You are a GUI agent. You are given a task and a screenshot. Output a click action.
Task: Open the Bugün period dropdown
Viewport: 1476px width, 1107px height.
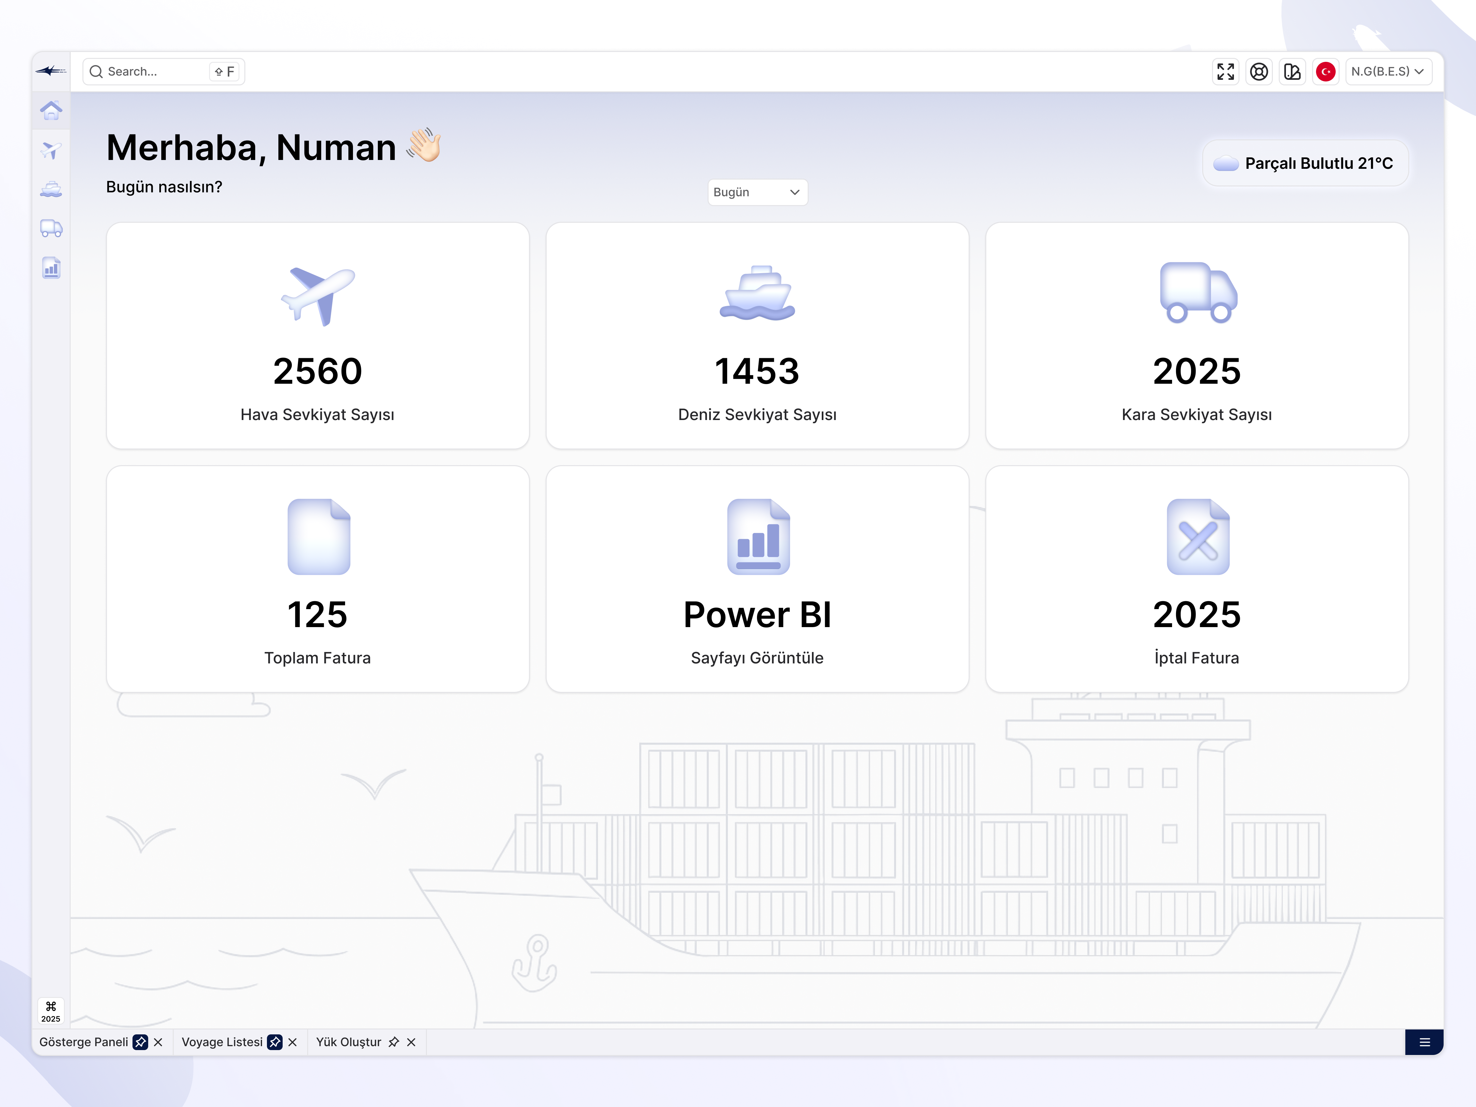click(757, 192)
